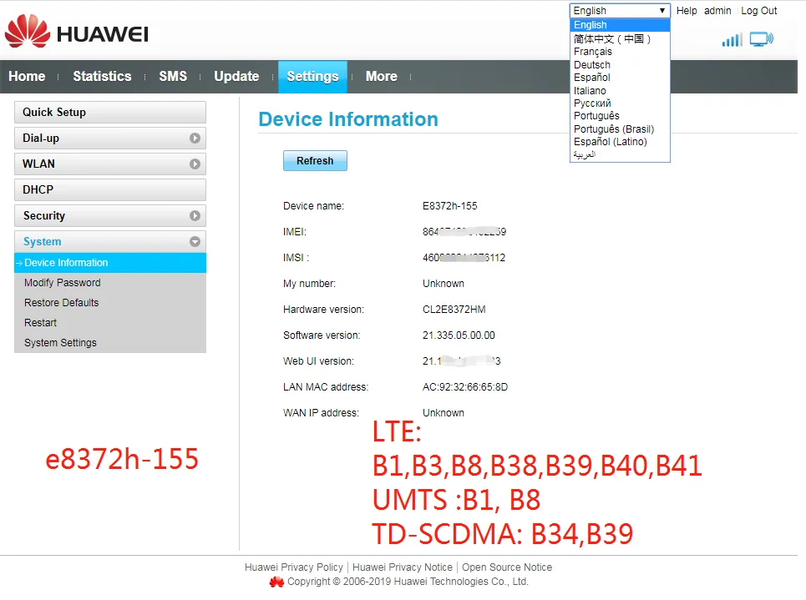Click software version 21.335.05.00.00

459,335
